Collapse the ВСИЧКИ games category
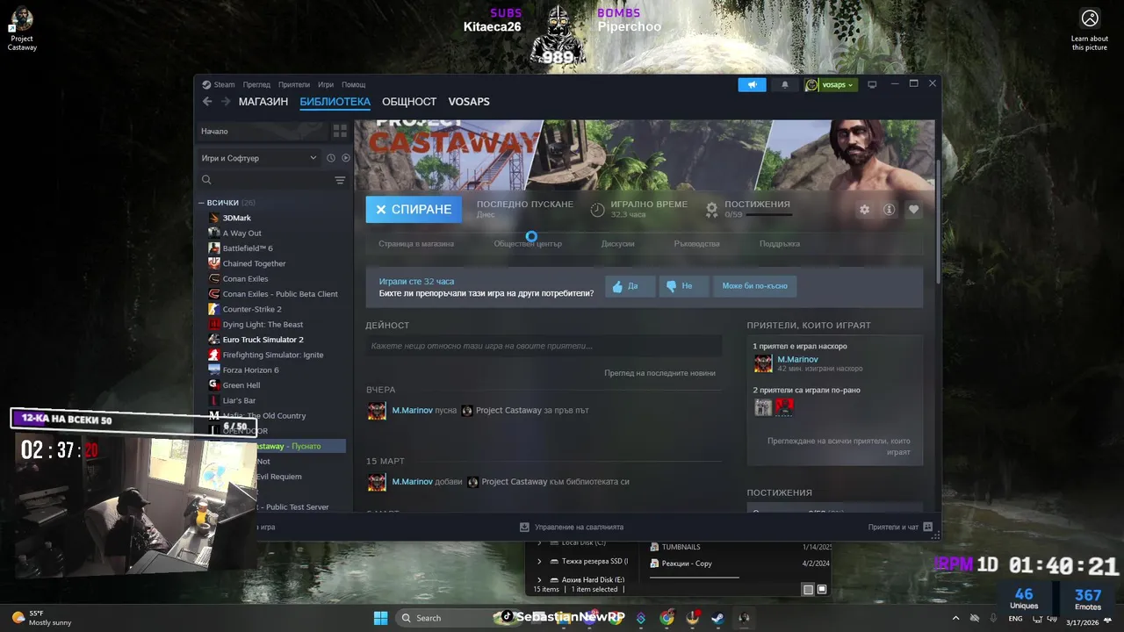This screenshot has width=1124, height=632. [201, 203]
